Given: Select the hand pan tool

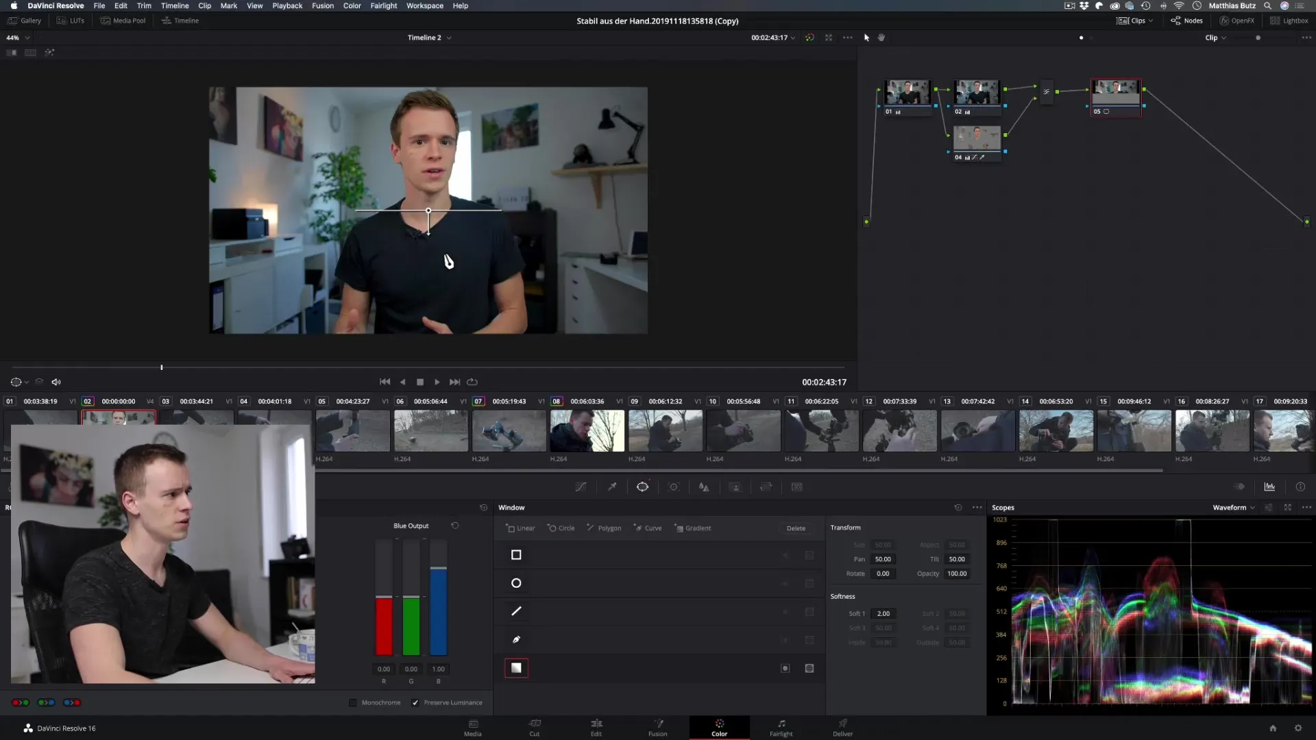Looking at the screenshot, I should 881,38.
